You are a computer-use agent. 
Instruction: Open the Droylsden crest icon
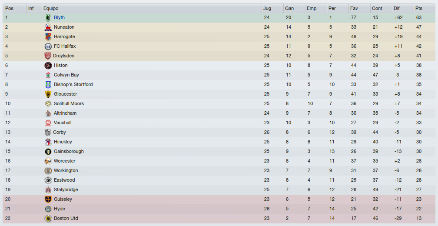click(48, 56)
